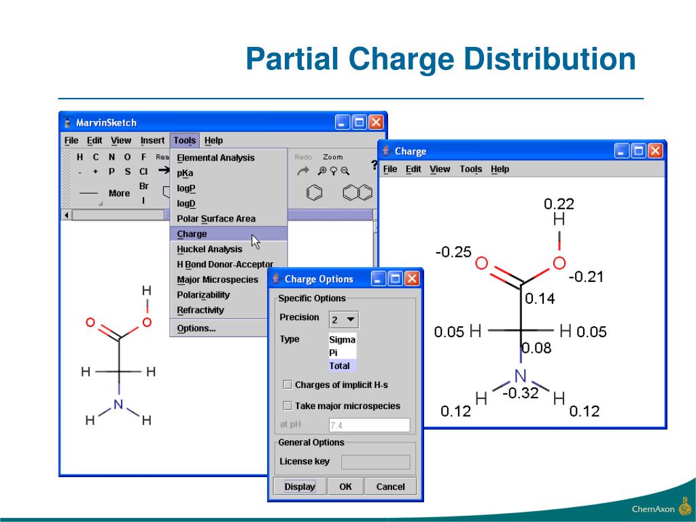Click the Display button
696x522 pixels.
coord(300,487)
